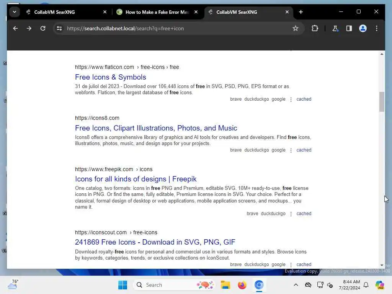392x294 pixels.
Task: Expand more options for Flaticon result
Action: [x=291, y=100]
